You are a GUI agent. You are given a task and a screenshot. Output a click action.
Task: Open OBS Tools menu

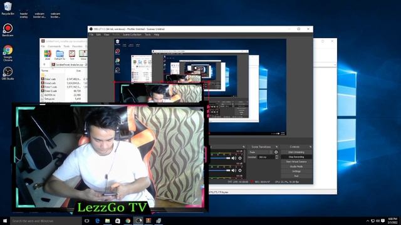point(148,34)
